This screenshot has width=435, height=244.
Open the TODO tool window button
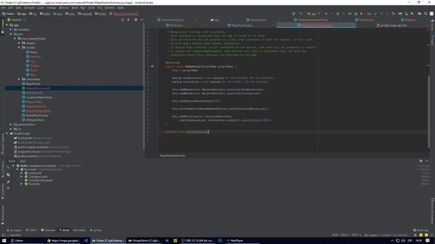coord(31,230)
